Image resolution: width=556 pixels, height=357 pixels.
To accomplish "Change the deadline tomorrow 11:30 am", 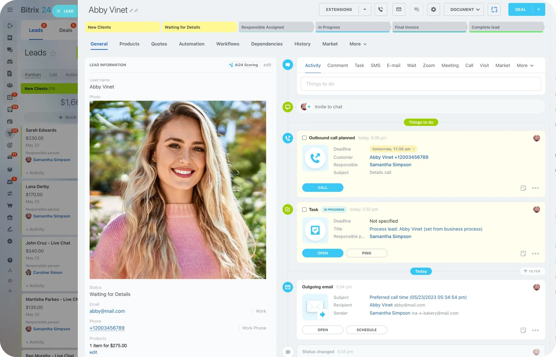I will (393, 149).
